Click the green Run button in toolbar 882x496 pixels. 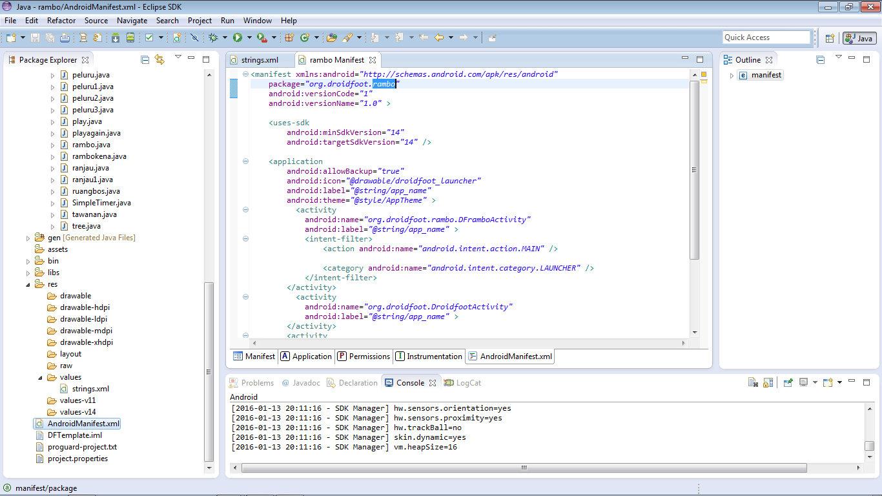click(238, 38)
